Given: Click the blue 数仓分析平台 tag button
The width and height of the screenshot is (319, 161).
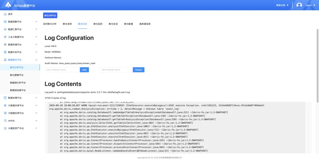Looking at the screenshot, I should tap(50, 15).
